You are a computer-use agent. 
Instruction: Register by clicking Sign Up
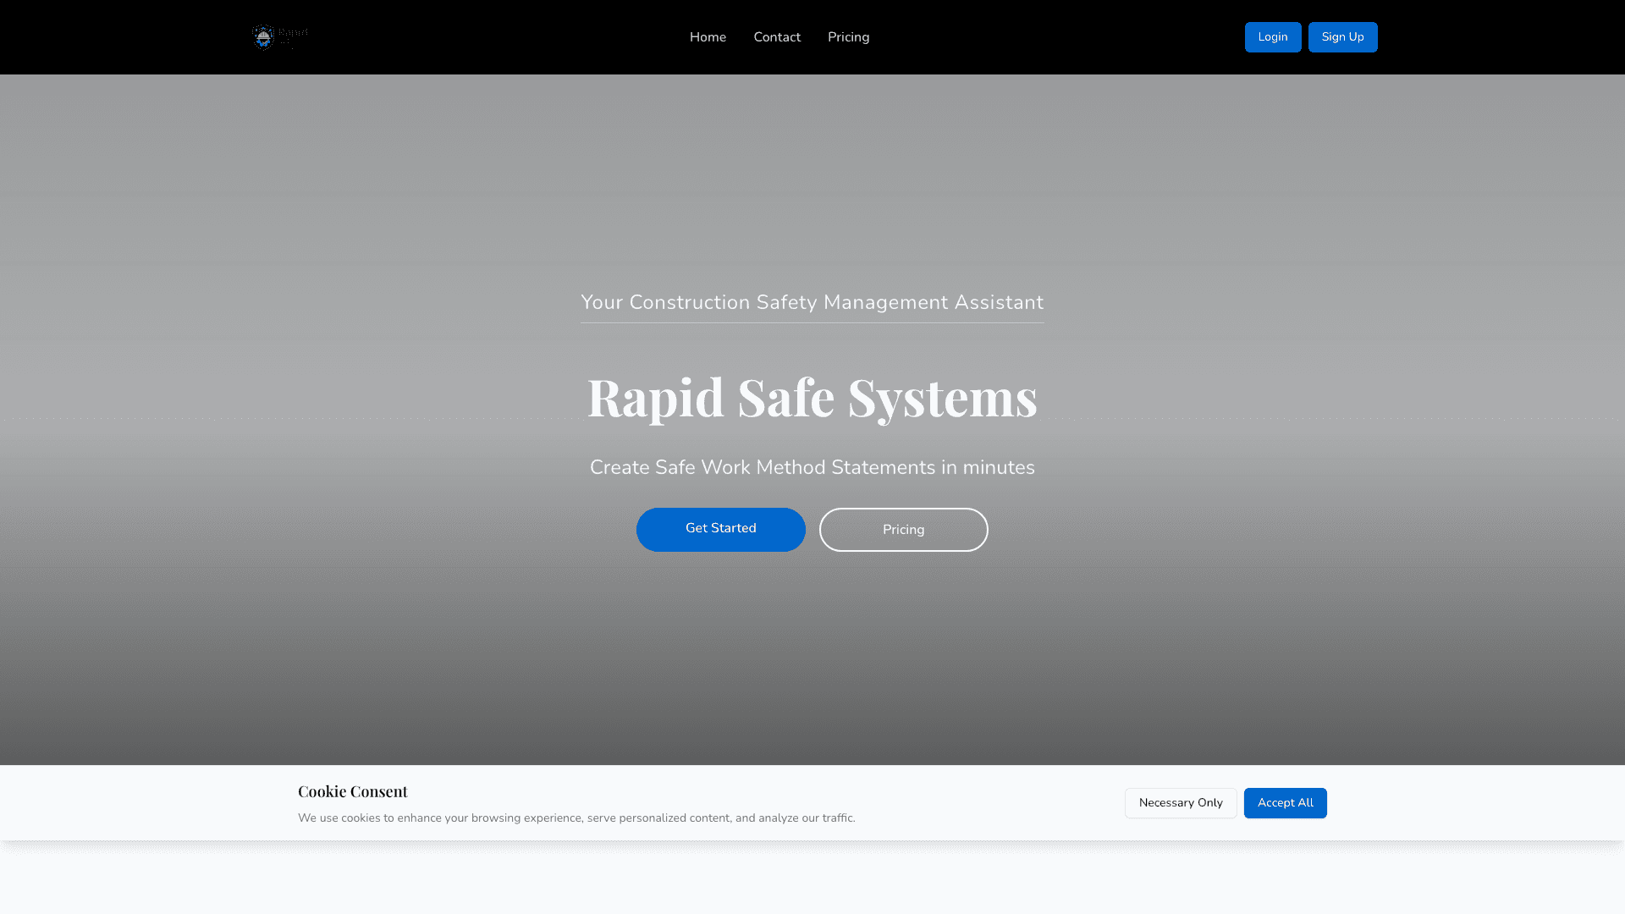[x=1342, y=36]
